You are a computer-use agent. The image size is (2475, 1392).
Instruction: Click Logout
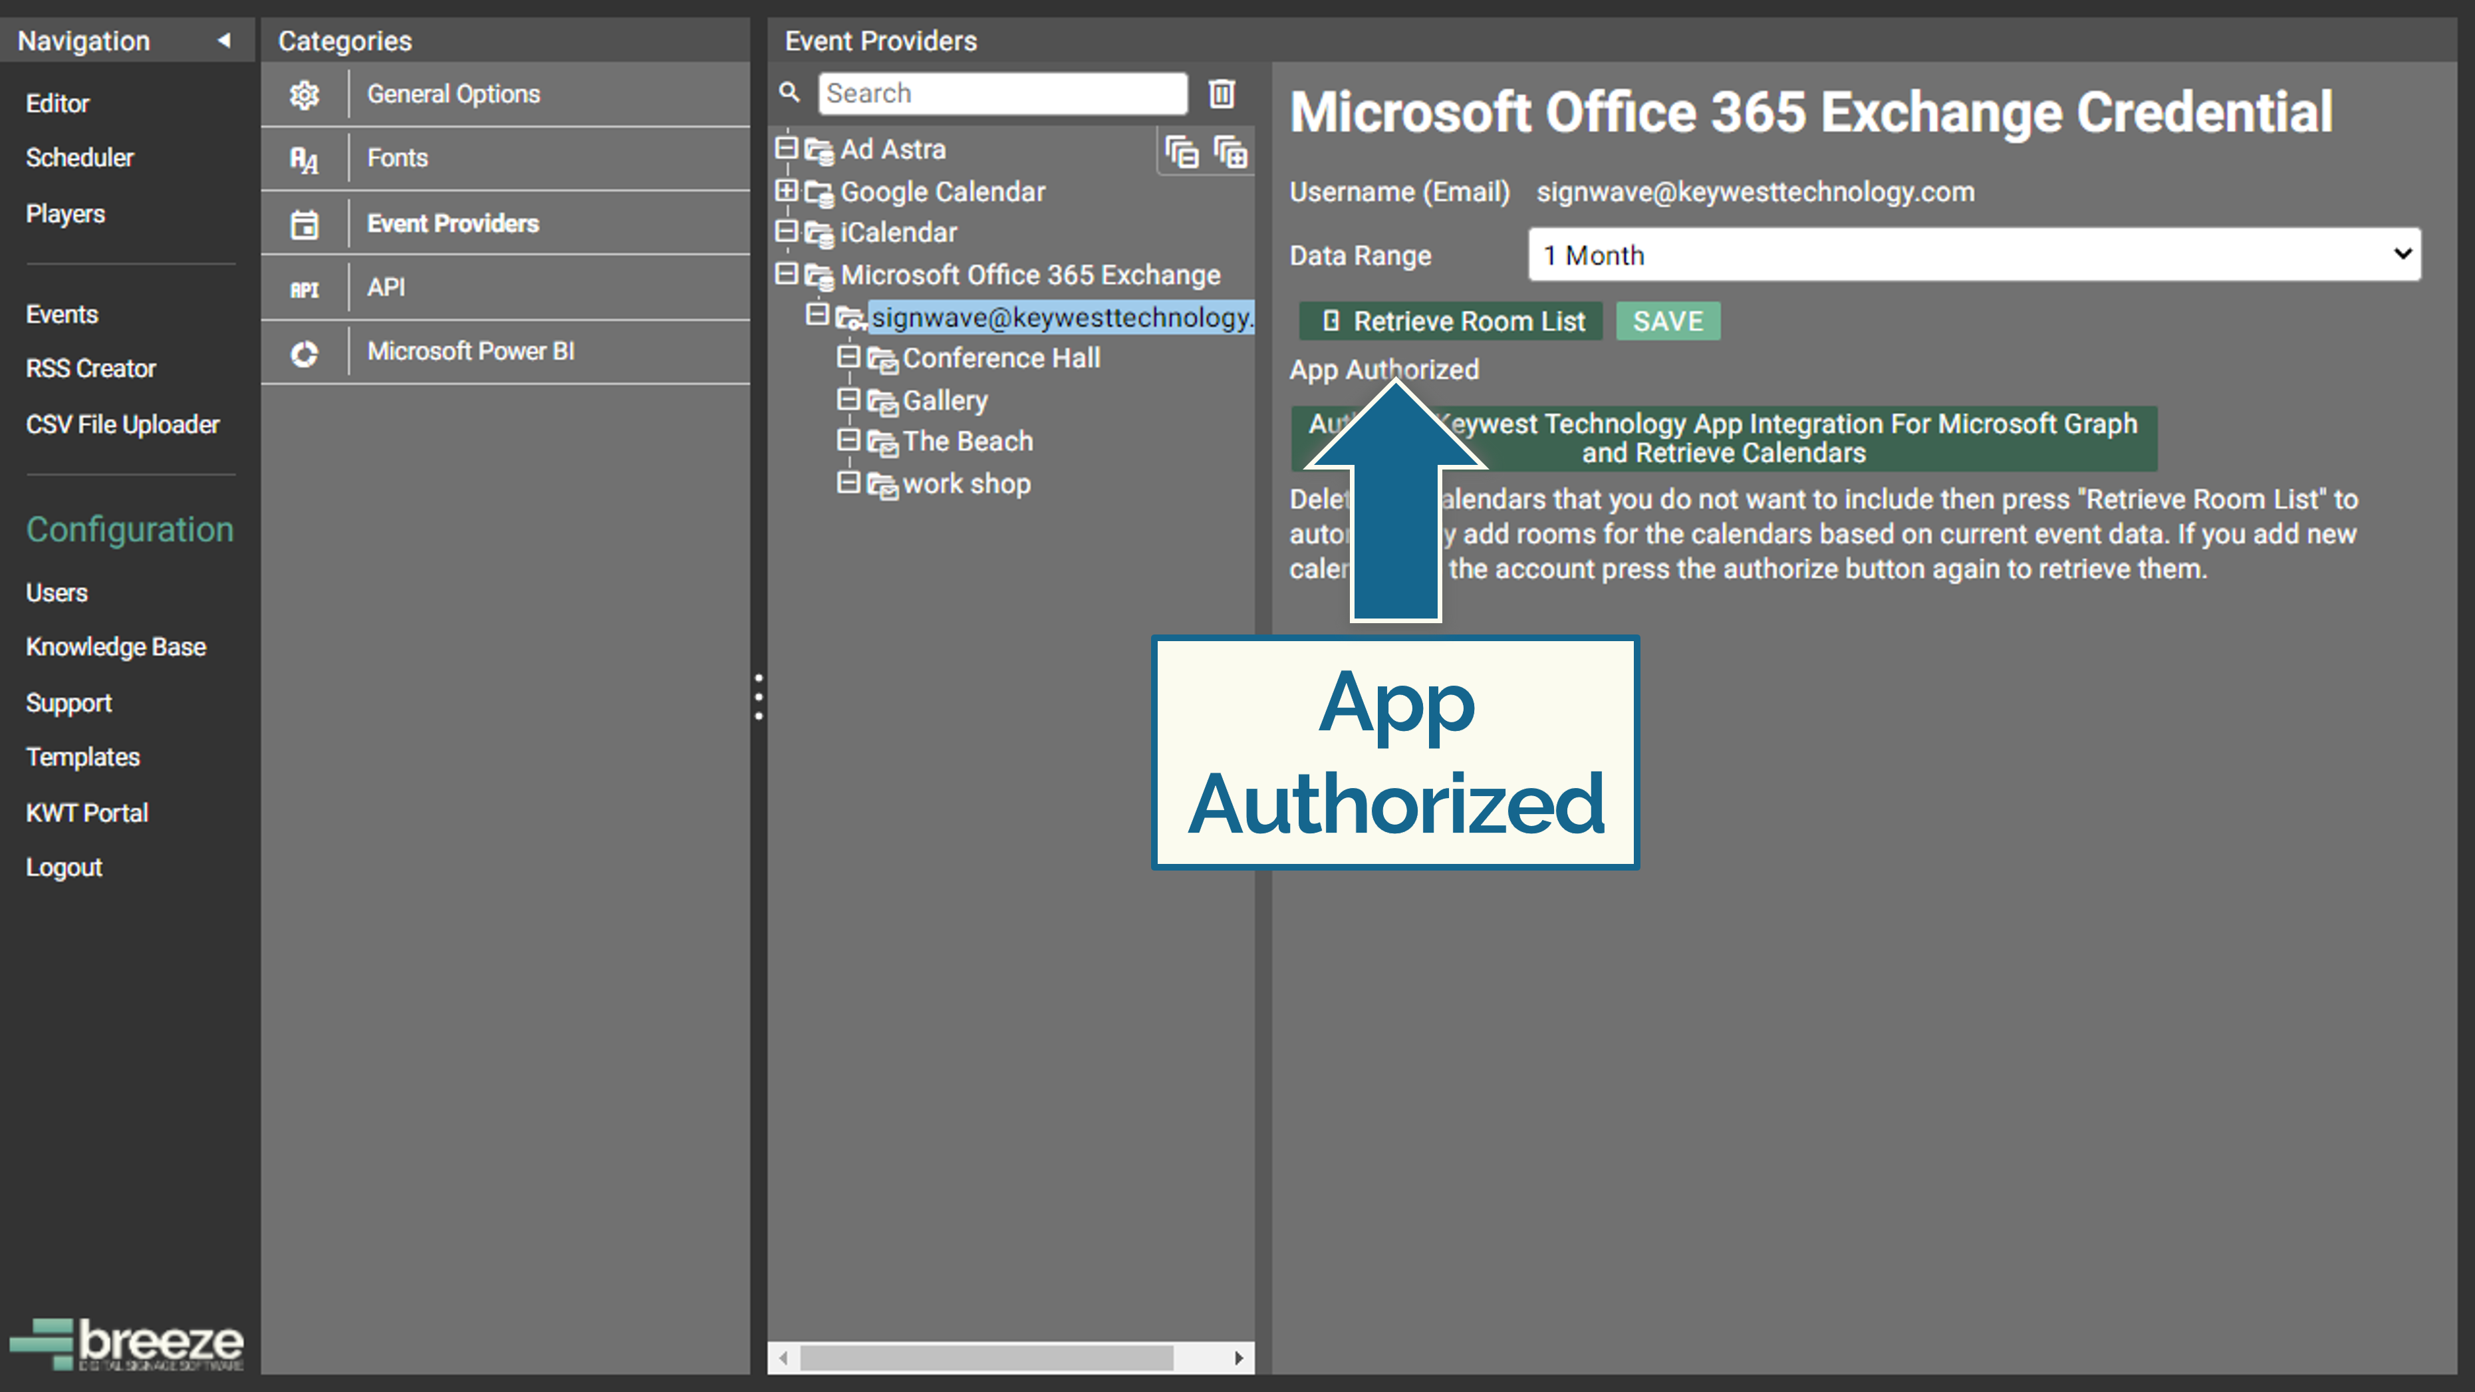pyautogui.click(x=65, y=867)
